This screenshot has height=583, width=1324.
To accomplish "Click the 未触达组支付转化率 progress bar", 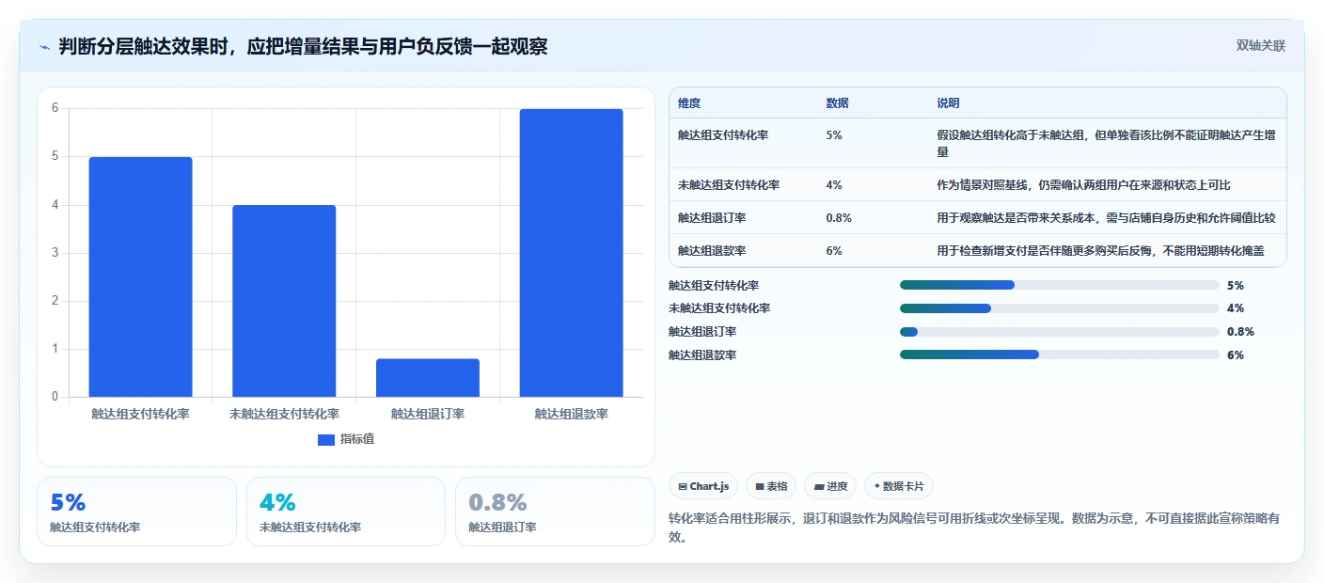I will coord(1059,308).
